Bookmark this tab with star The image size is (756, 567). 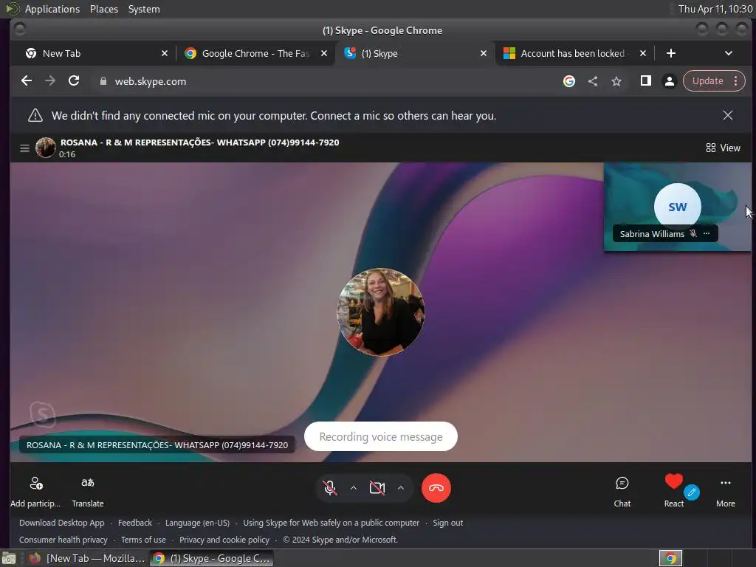pyautogui.click(x=616, y=81)
